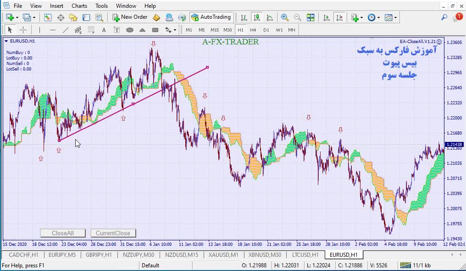Image resolution: width=466 pixels, height=271 pixels.
Task: Switch chart to Candlesticks mode
Action: 257,17
